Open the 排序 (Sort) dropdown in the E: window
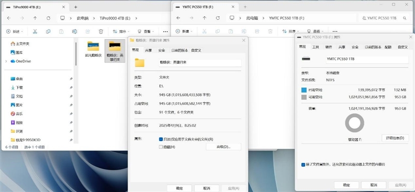Viewport: 415px width, 192px height. pyautogui.click(x=121, y=32)
